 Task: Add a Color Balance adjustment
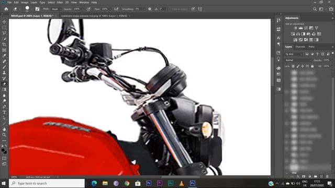298,34
